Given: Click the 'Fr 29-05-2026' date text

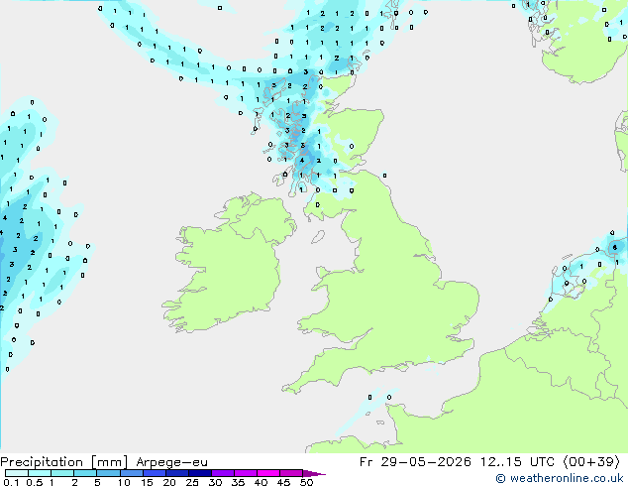Looking at the screenshot, I should click(415, 462).
